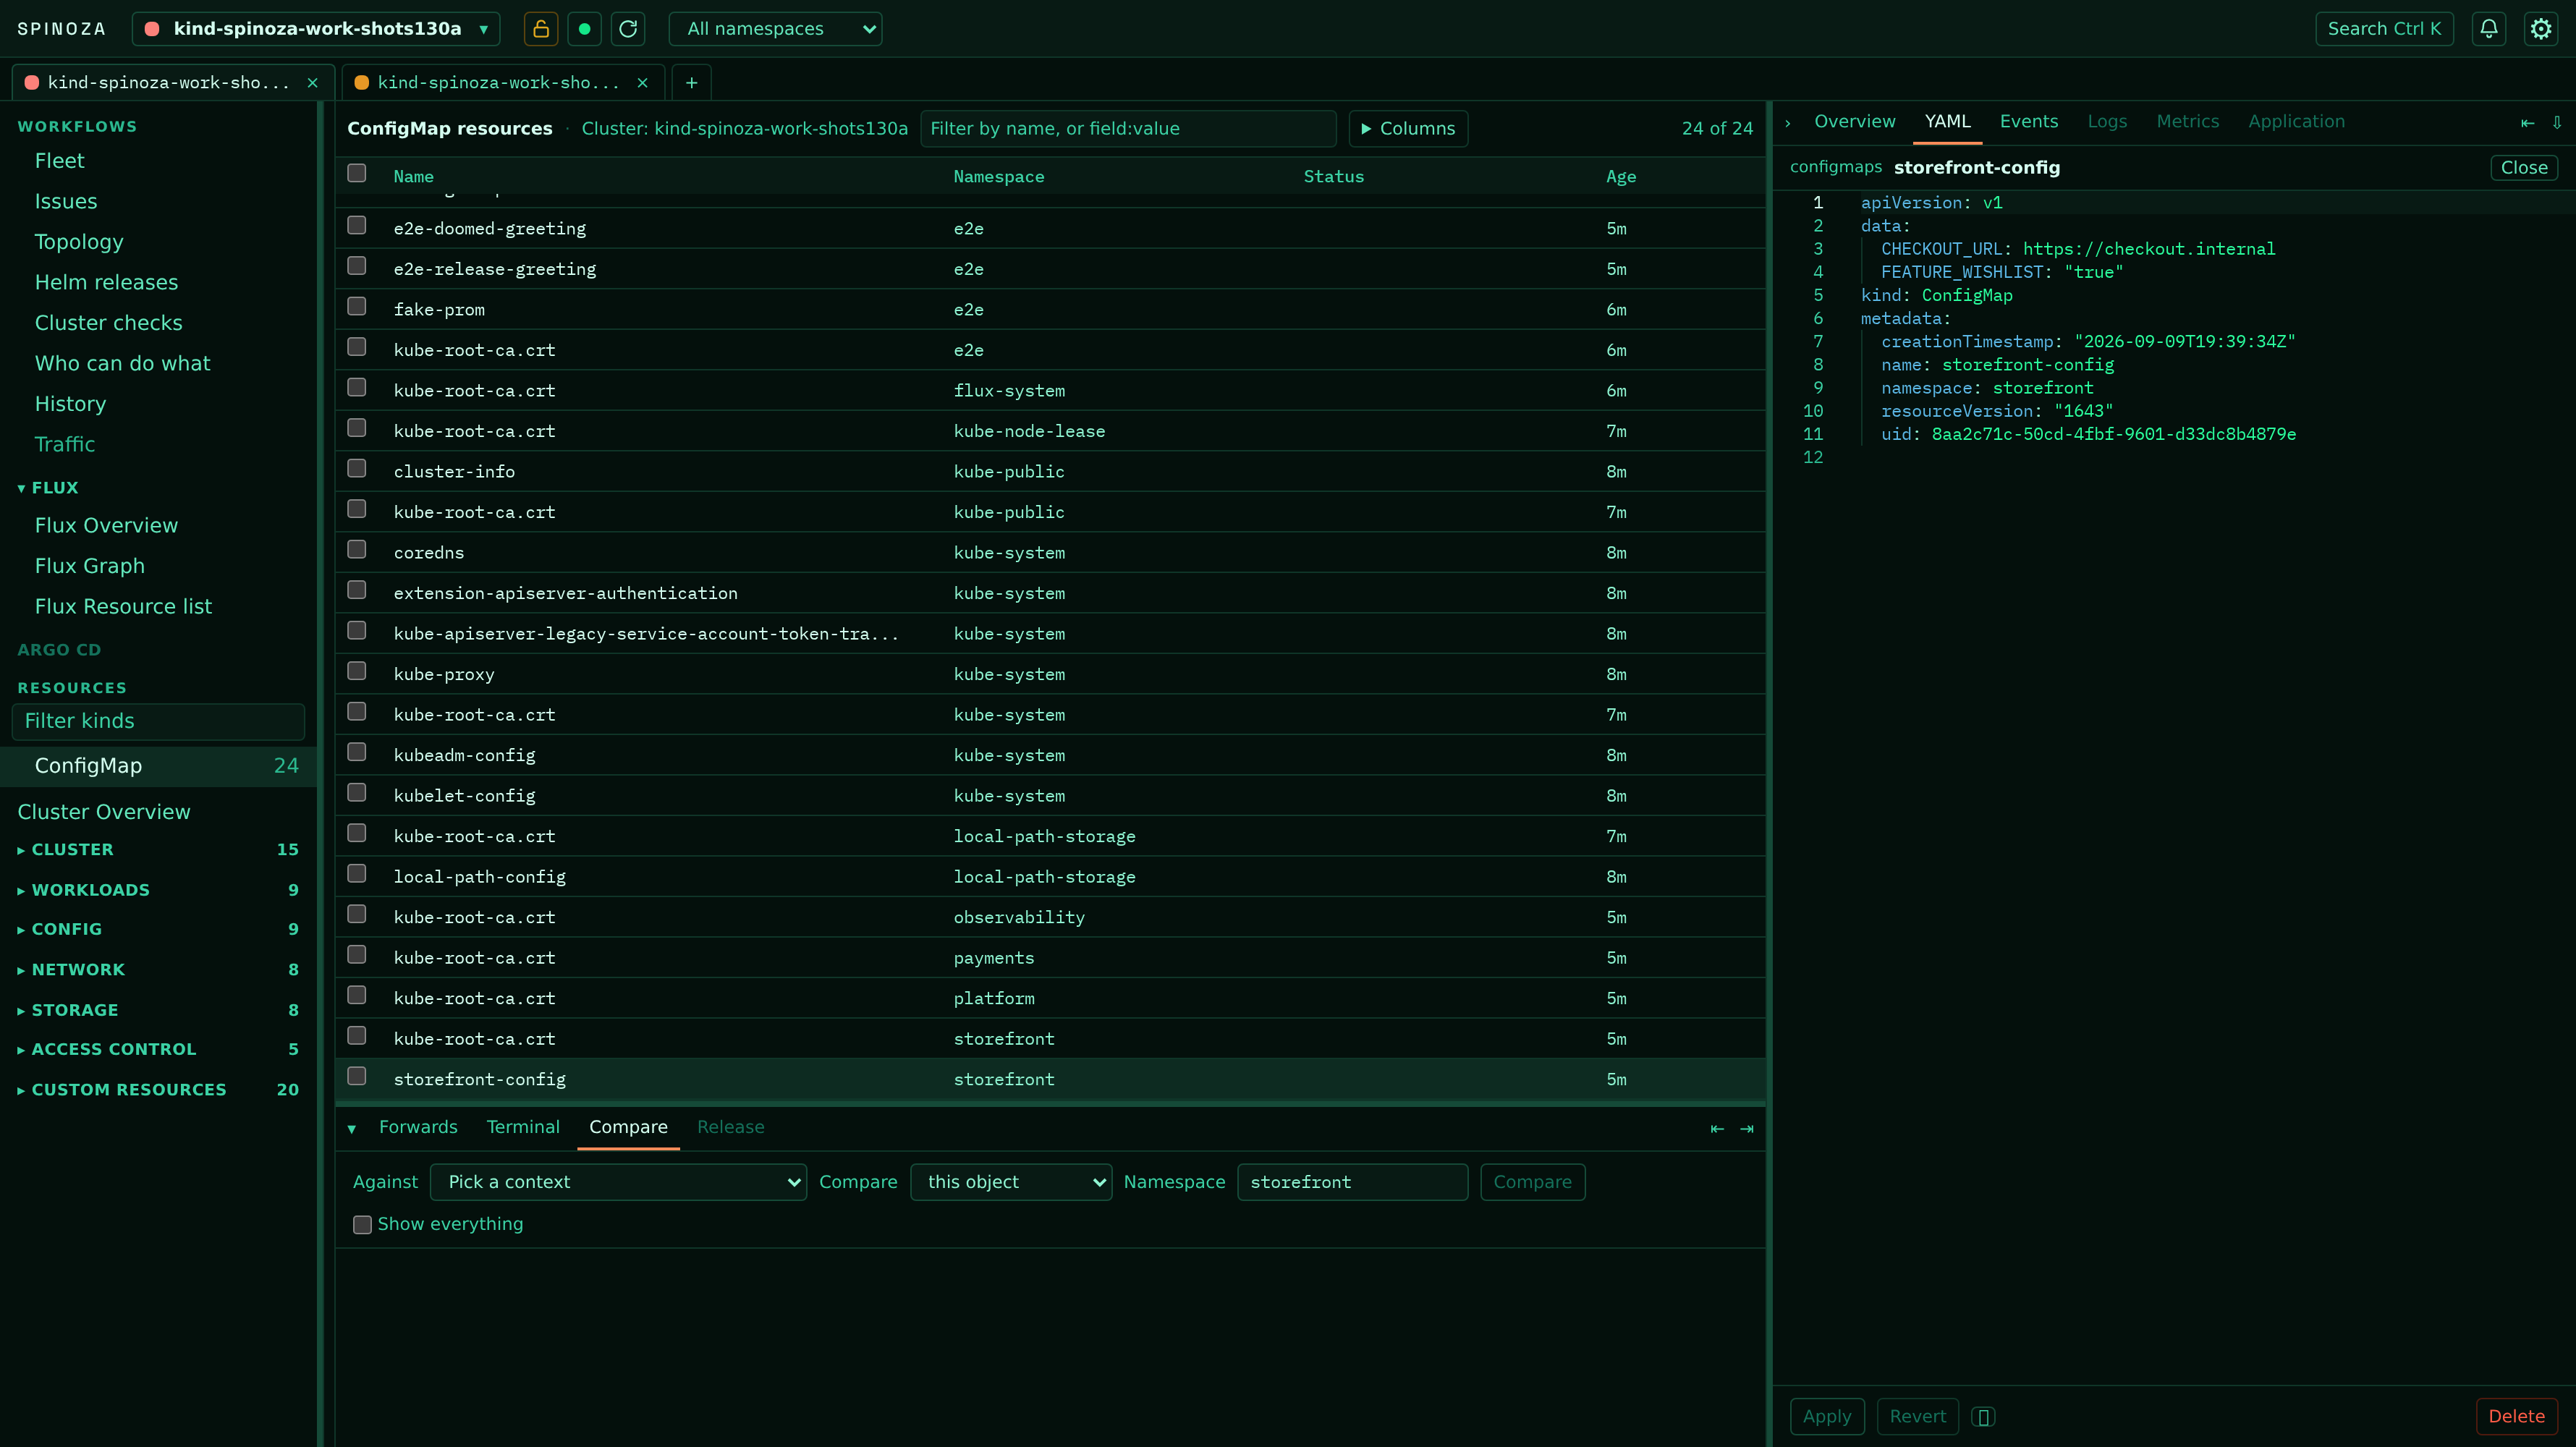The width and height of the screenshot is (2576, 1447).
Task: Expand the Columns chooser
Action: (x=1408, y=129)
